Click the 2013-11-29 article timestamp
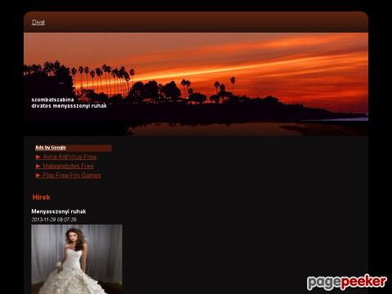The image size is (392, 294). (x=54, y=220)
